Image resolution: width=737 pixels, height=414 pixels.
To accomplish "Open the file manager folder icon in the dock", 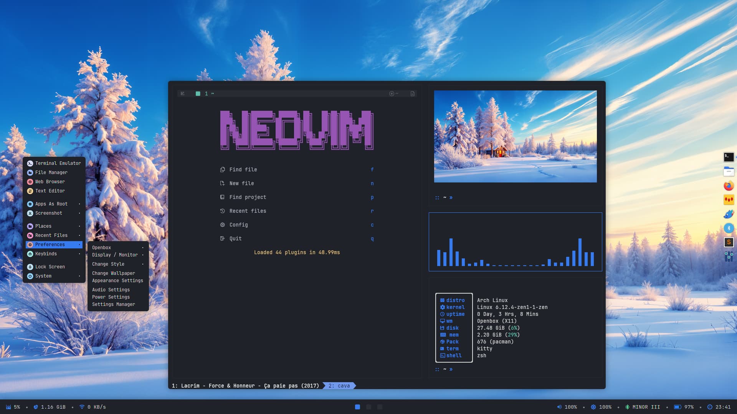I will 729,171.
